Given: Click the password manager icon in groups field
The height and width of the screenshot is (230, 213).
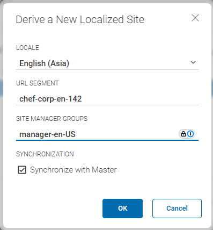Looking at the screenshot, I should coord(187,134).
